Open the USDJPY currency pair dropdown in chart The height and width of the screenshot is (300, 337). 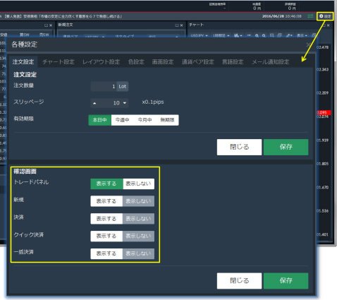click(x=200, y=35)
